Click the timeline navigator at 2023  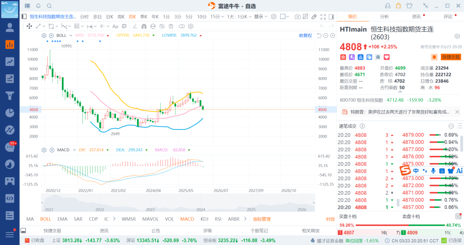point(150,209)
